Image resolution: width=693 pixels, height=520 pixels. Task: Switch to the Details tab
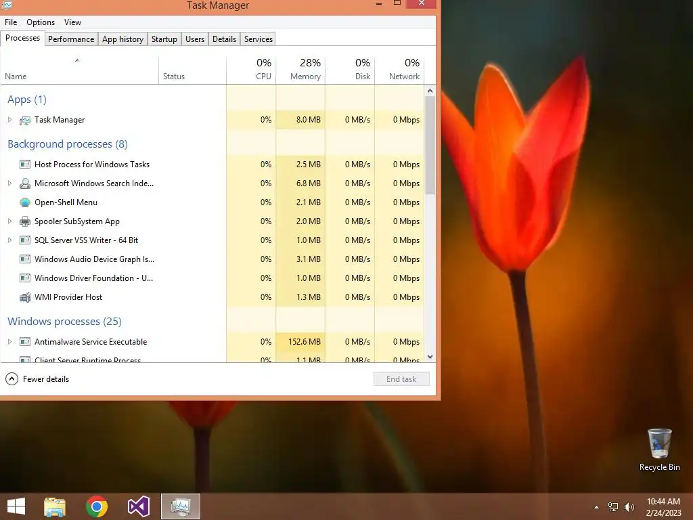[x=224, y=39]
